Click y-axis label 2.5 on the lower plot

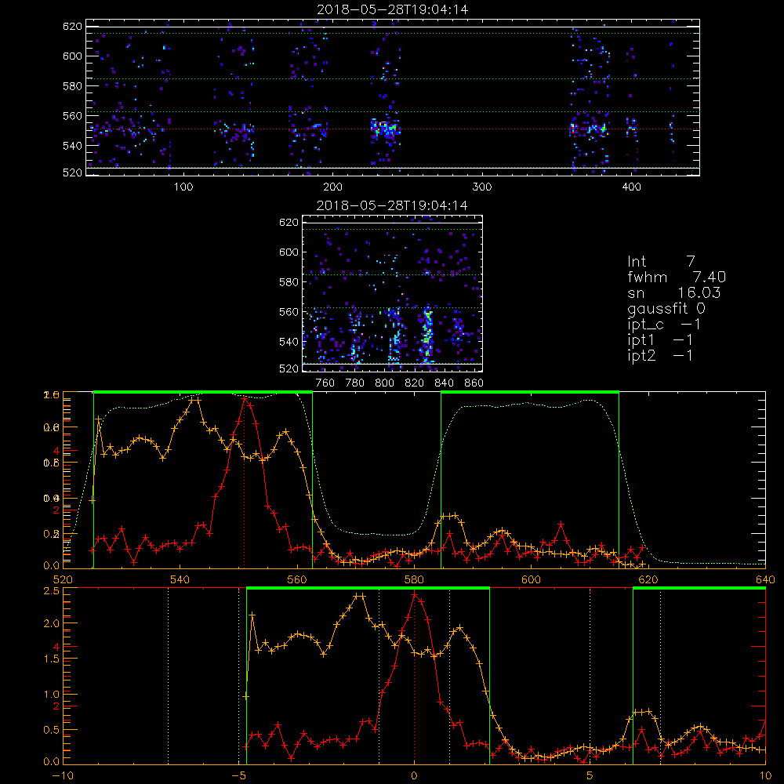pos(52,591)
